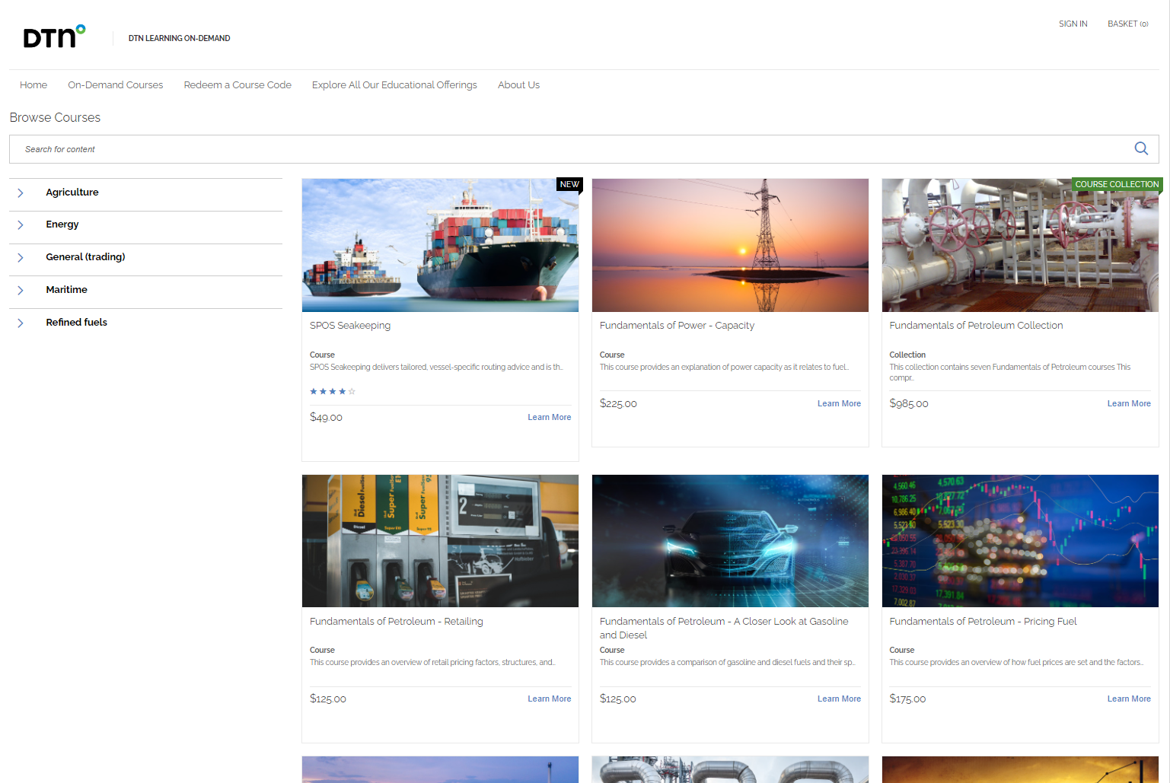Click the Fundamentals of Petroleum - Pricing Fuel title
This screenshot has height=783, width=1170.
pyautogui.click(x=983, y=621)
